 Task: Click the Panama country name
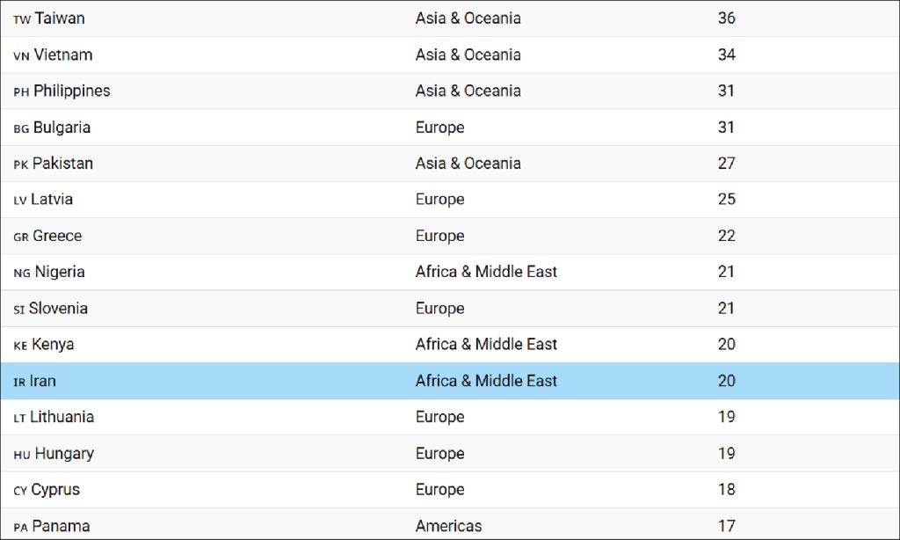point(60,526)
